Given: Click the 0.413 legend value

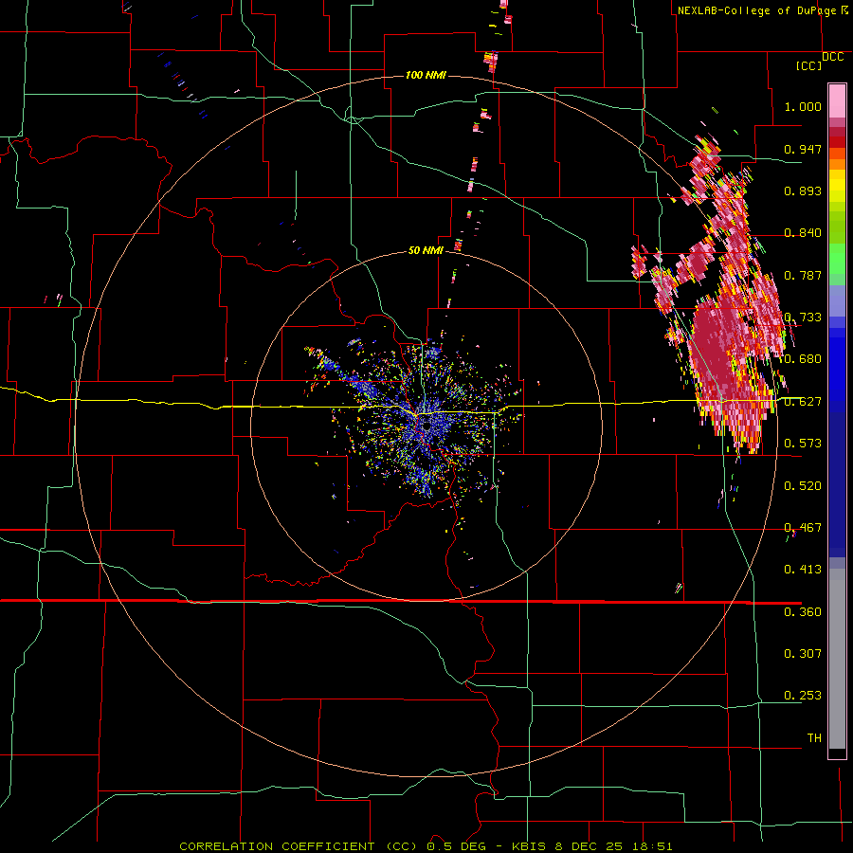Looking at the screenshot, I should pyautogui.click(x=803, y=570).
